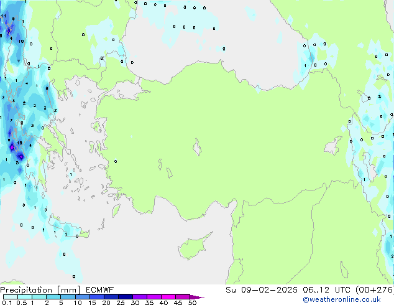Click the '06..12 UTC' time range text

[326, 290]
